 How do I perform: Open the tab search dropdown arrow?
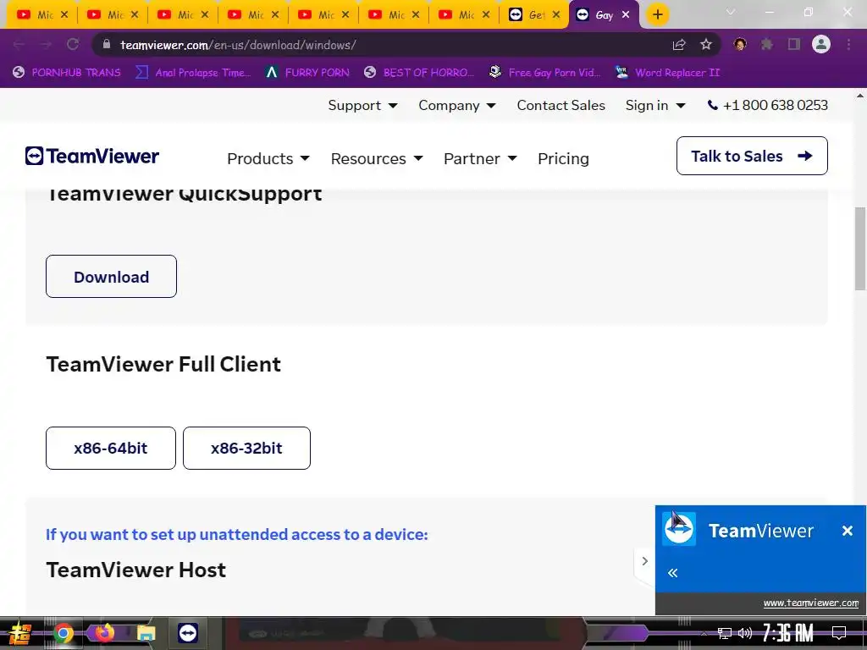(731, 12)
